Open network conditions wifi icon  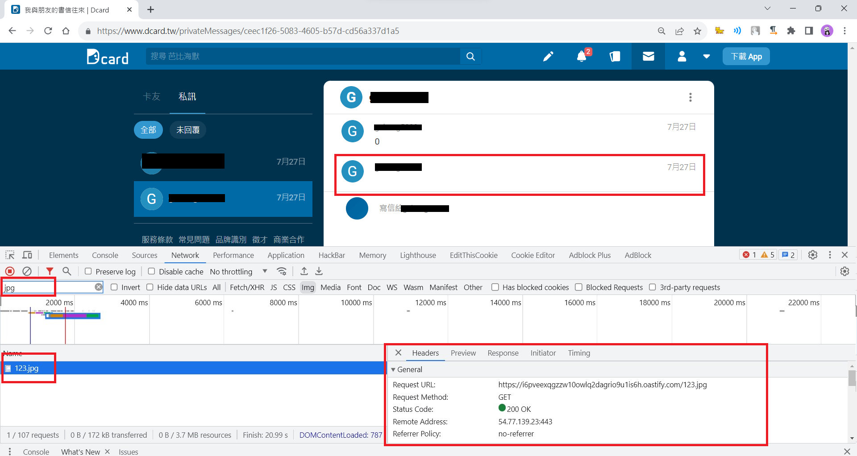point(282,271)
